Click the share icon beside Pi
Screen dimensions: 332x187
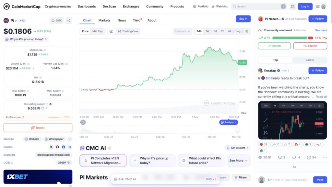pos(69,21)
